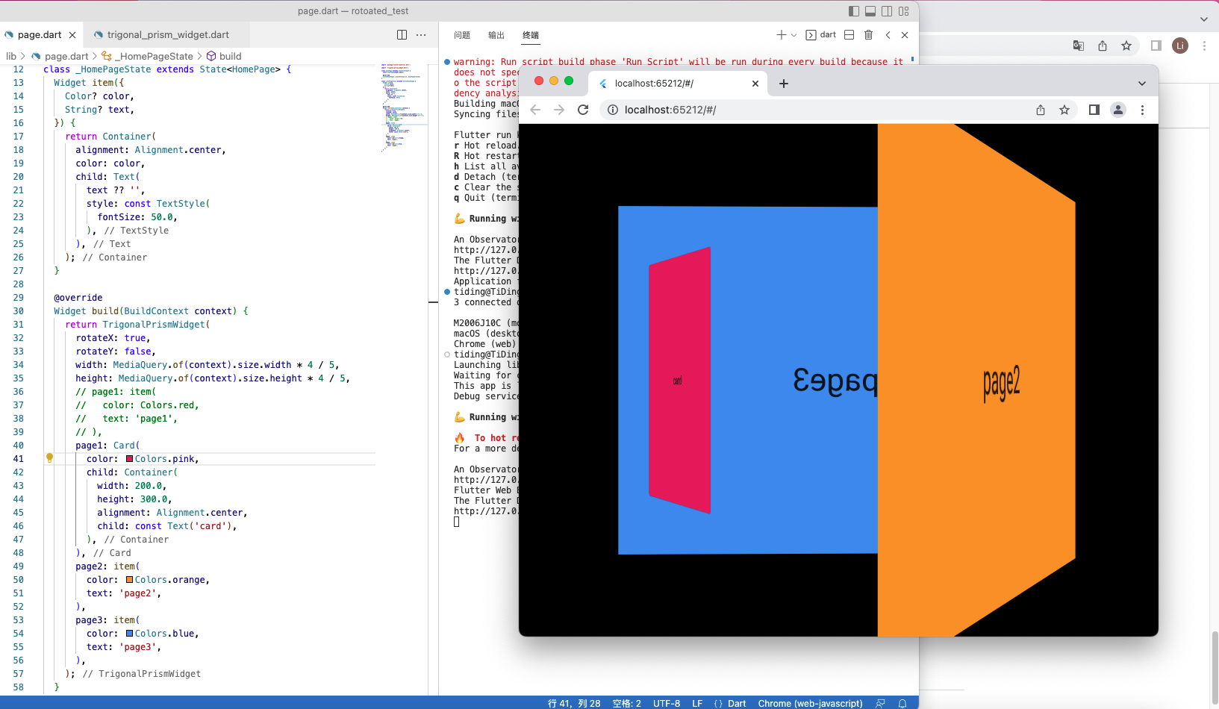
Task: Open the Customize Layout icon in the title bar
Action: [x=902, y=11]
